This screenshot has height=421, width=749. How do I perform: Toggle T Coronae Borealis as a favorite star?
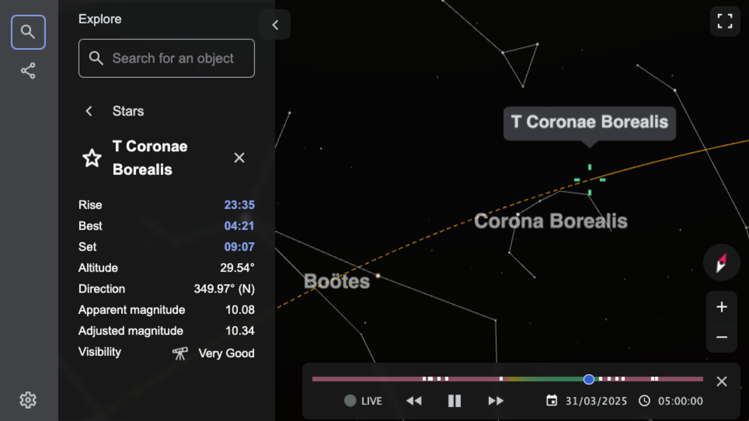[92, 158]
